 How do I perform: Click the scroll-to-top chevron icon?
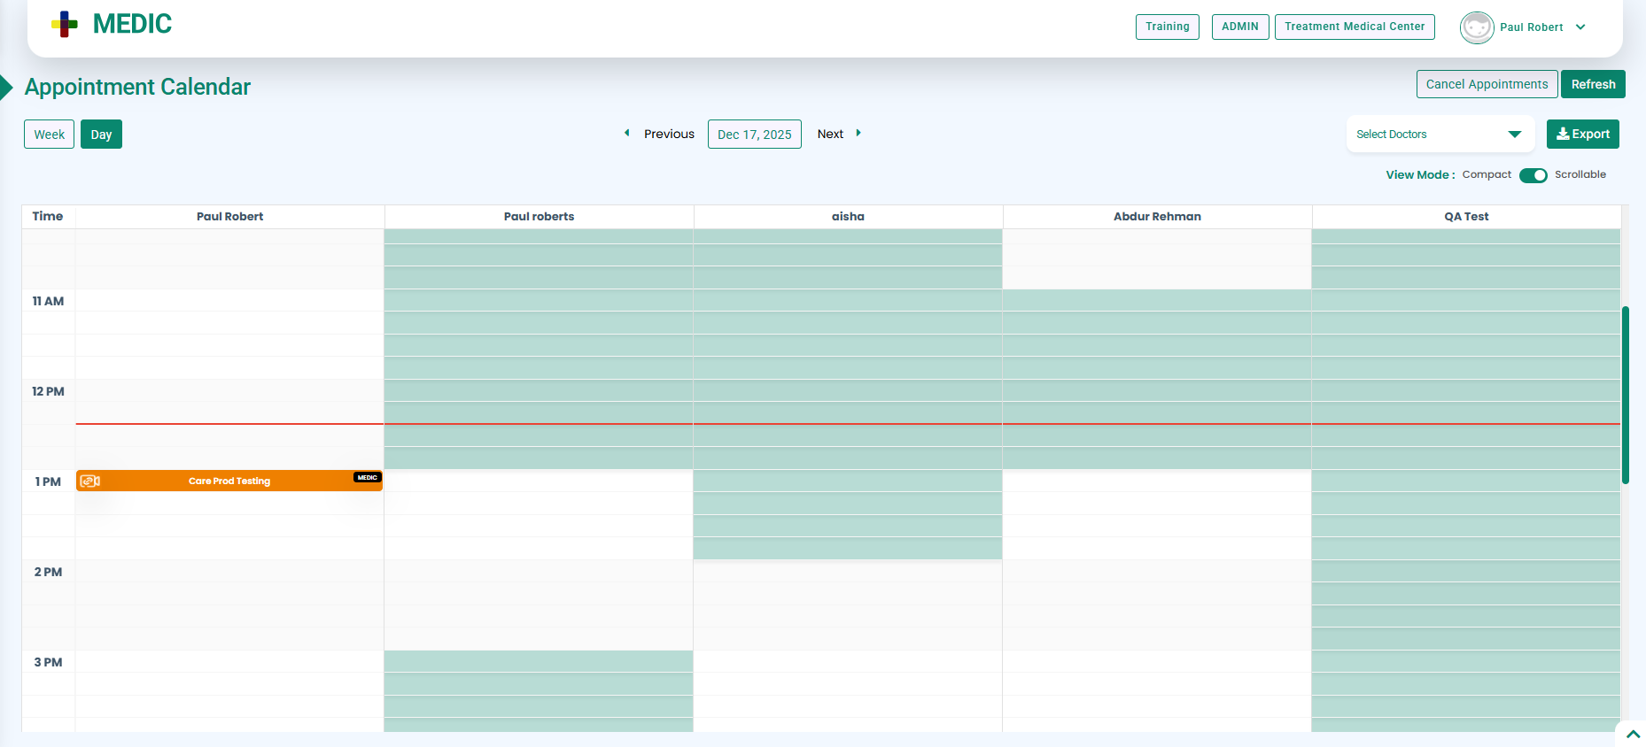(1633, 734)
